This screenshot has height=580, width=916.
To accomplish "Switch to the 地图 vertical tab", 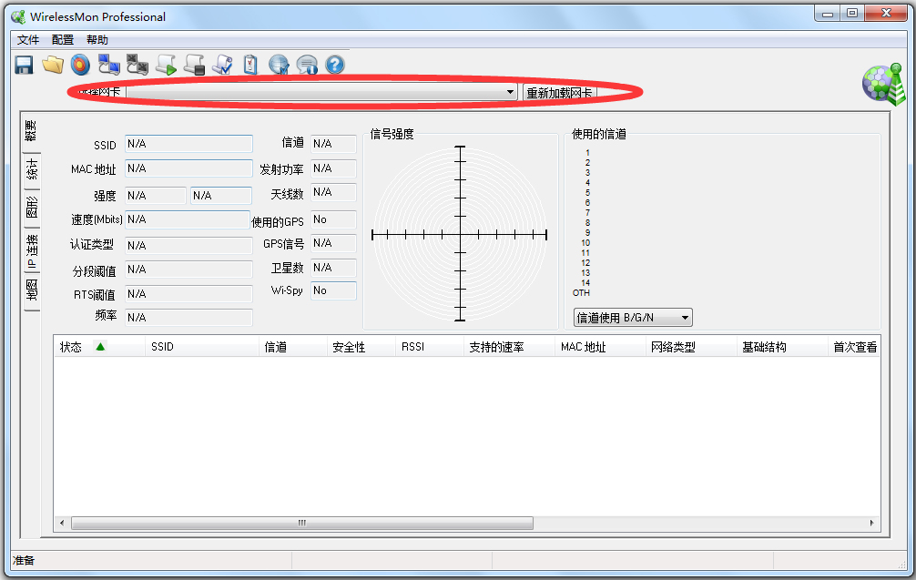I will coord(32,290).
